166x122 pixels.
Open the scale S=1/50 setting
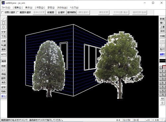(x=127, y=120)
